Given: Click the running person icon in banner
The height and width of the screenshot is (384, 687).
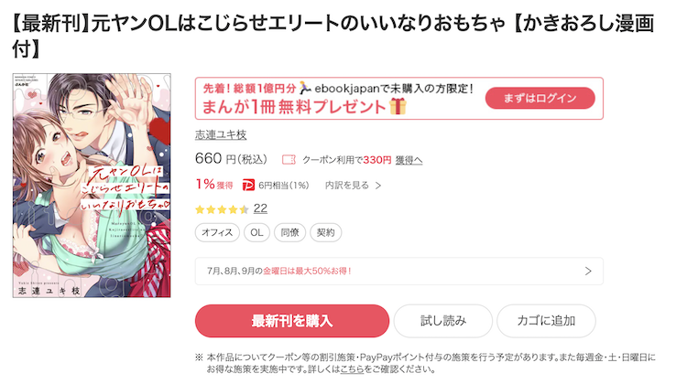Looking at the screenshot, I should click(305, 88).
